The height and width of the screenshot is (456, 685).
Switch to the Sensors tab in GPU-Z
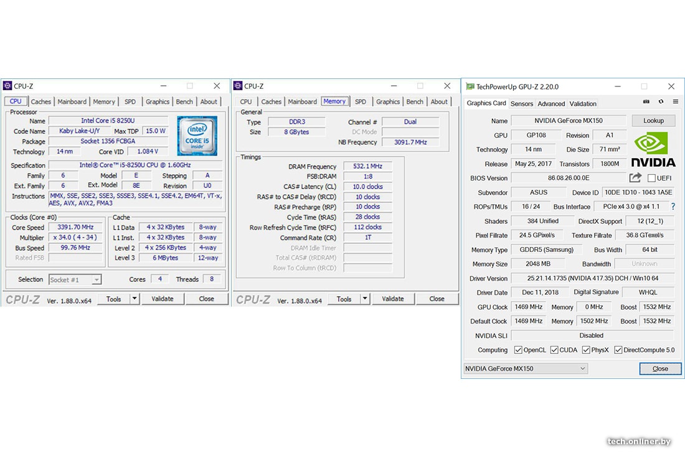pos(522,104)
